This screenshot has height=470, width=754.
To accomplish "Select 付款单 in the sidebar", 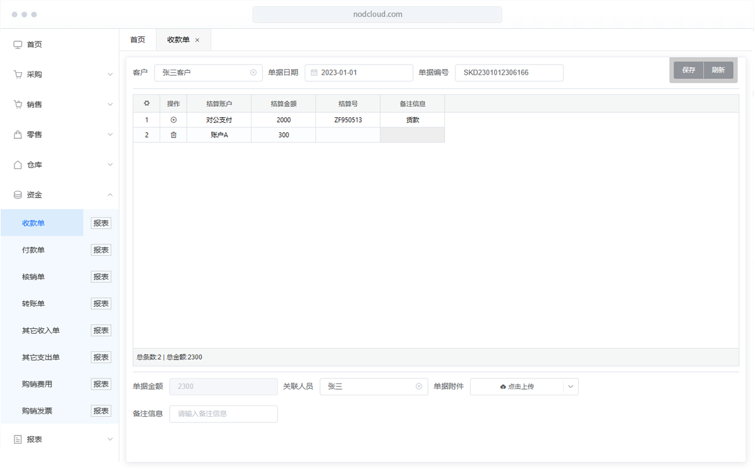I will point(34,250).
